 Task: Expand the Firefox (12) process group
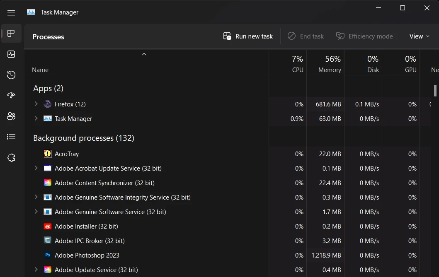tap(36, 104)
